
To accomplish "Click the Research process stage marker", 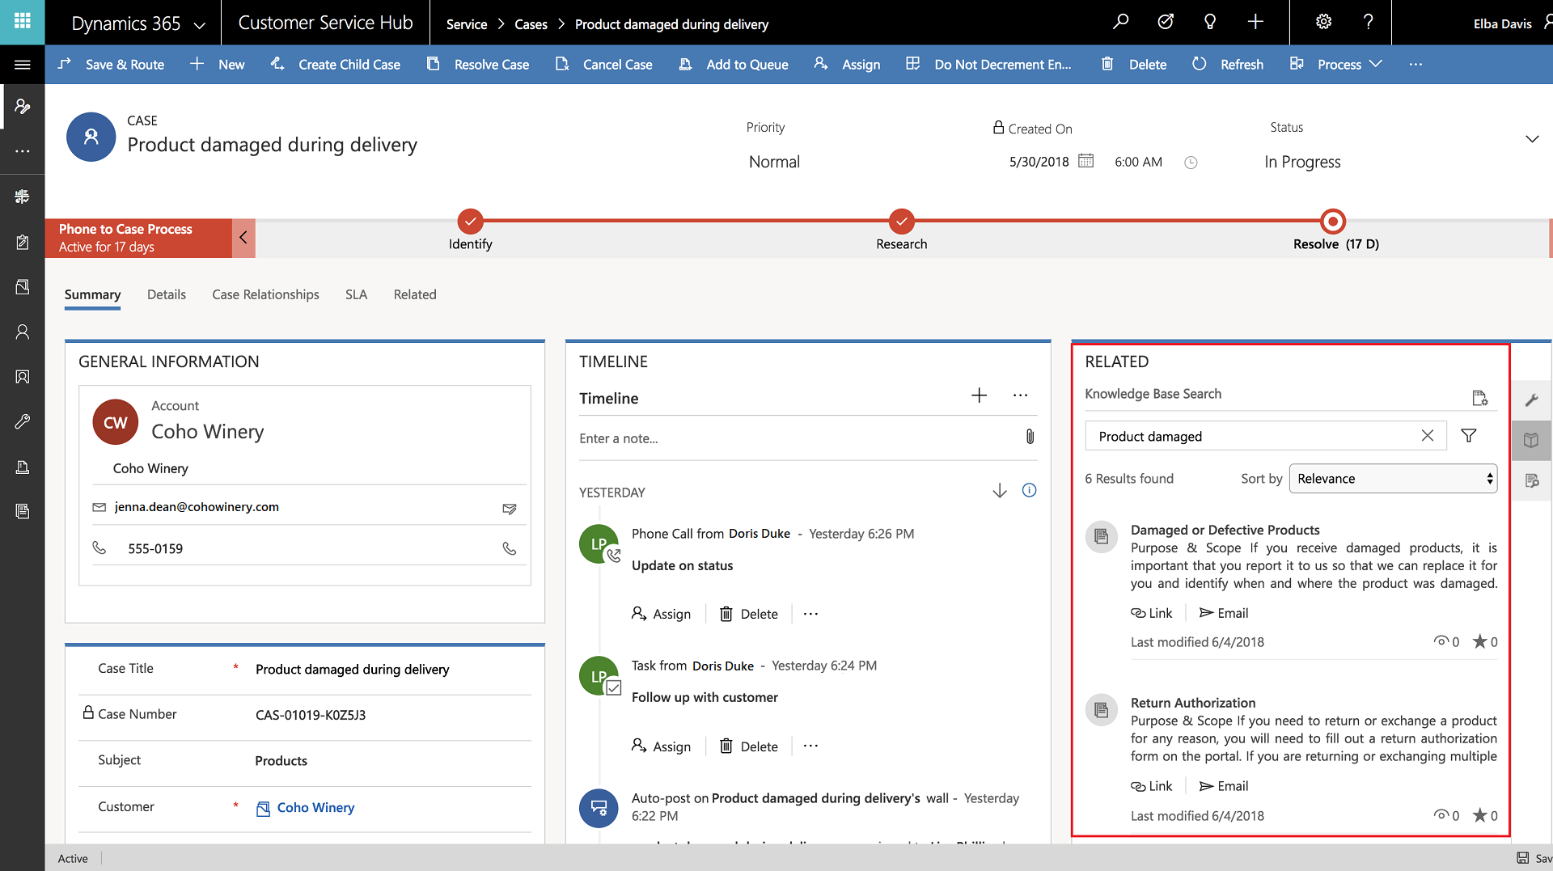I will click(x=901, y=221).
